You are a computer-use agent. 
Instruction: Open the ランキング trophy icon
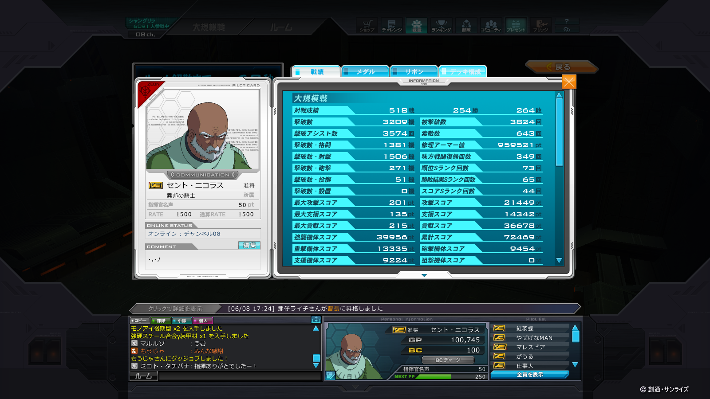click(x=441, y=26)
